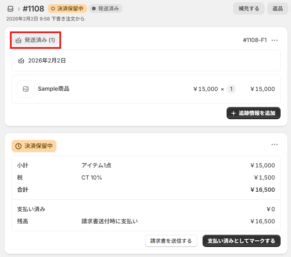
Task: Click the 返品 button
Action: pos(277,9)
